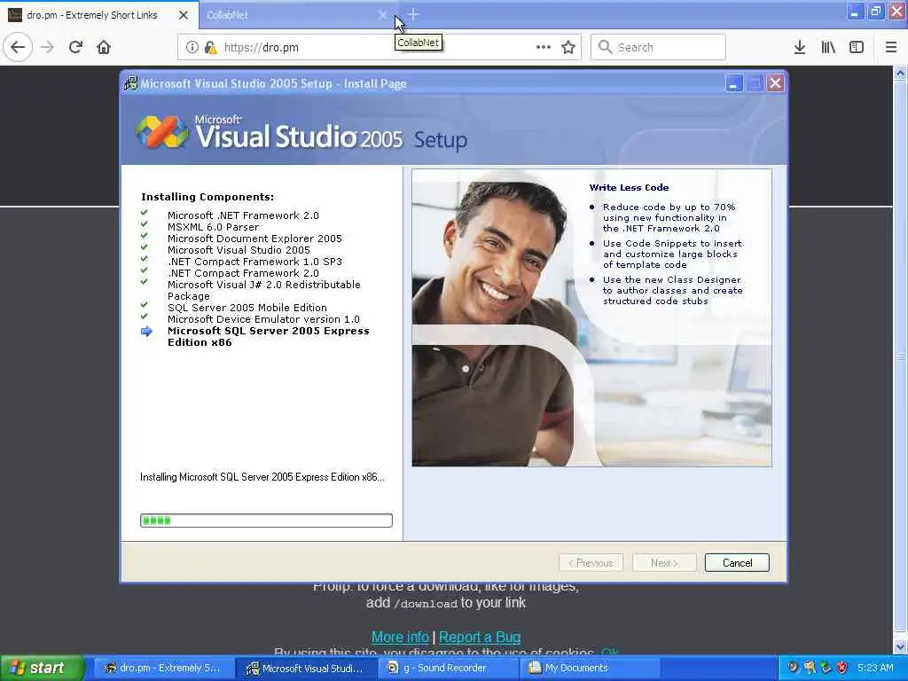Click checkmark beside Microsoft Device Emulator
The width and height of the screenshot is (908, 681).
[145, 317]
